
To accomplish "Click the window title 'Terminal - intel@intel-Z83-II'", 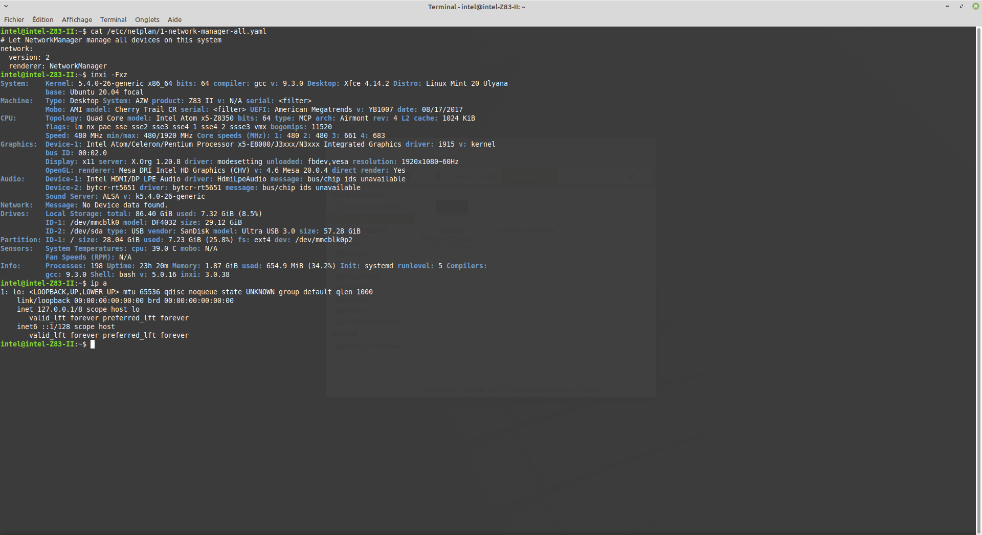I will coord(476,7).
